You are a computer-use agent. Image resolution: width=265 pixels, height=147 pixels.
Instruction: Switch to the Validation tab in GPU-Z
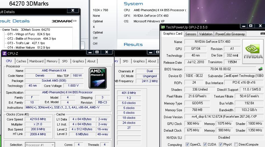(x=206, y=34)
